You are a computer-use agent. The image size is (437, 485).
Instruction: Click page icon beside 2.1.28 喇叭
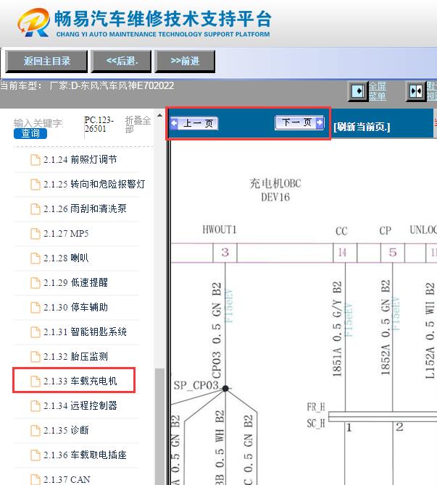coord(36,258)
